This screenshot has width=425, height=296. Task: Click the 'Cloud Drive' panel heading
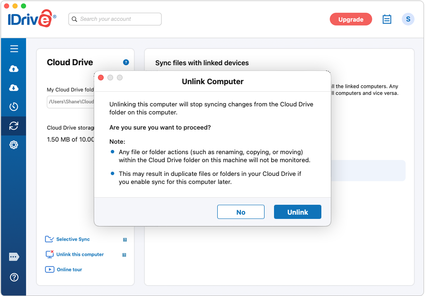pos(70,62)
